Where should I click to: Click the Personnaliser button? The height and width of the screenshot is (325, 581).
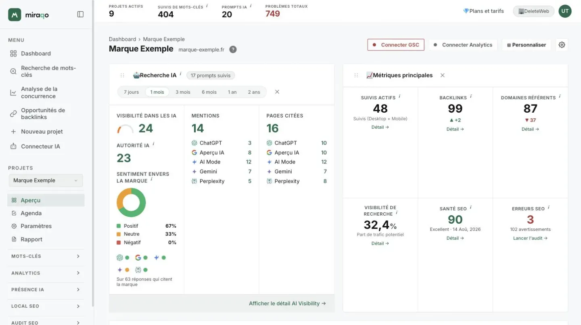pyautogui.click(x=526, y=45)
